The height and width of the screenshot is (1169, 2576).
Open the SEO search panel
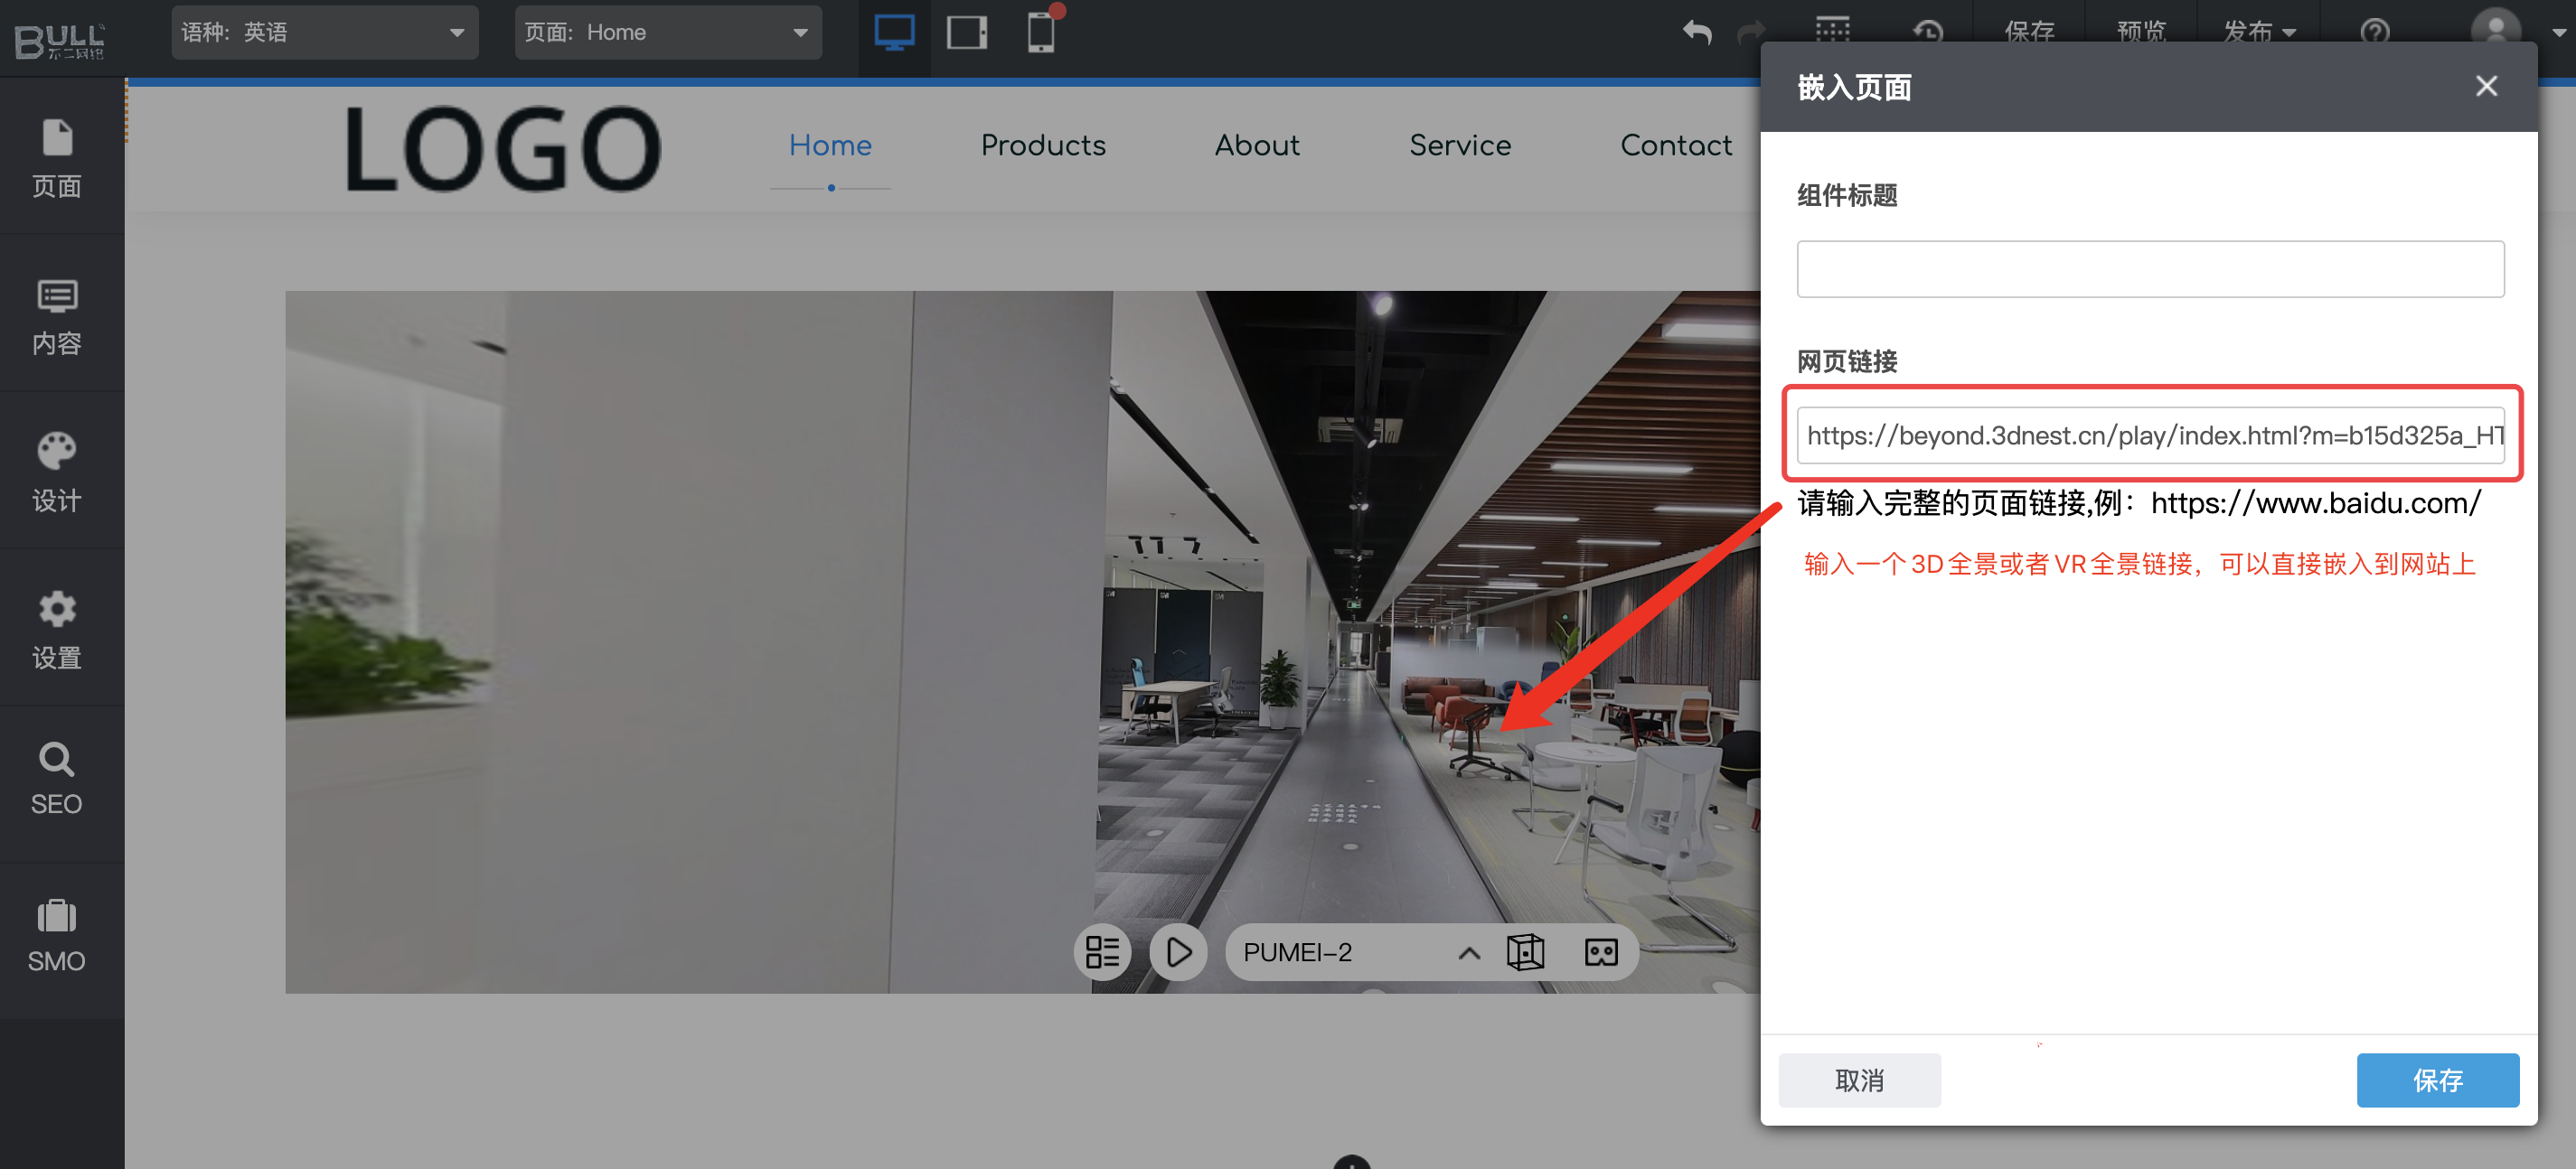click(57, 780)
